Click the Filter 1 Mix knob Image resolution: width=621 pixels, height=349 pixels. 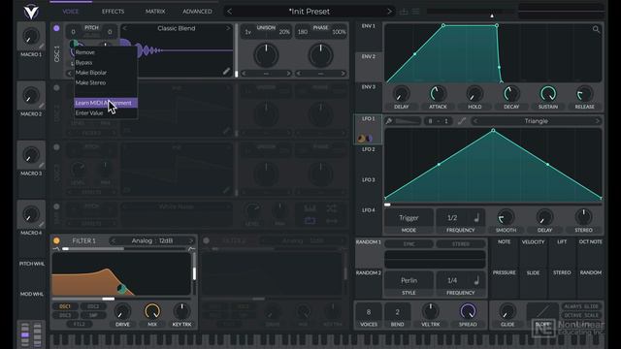152,311
